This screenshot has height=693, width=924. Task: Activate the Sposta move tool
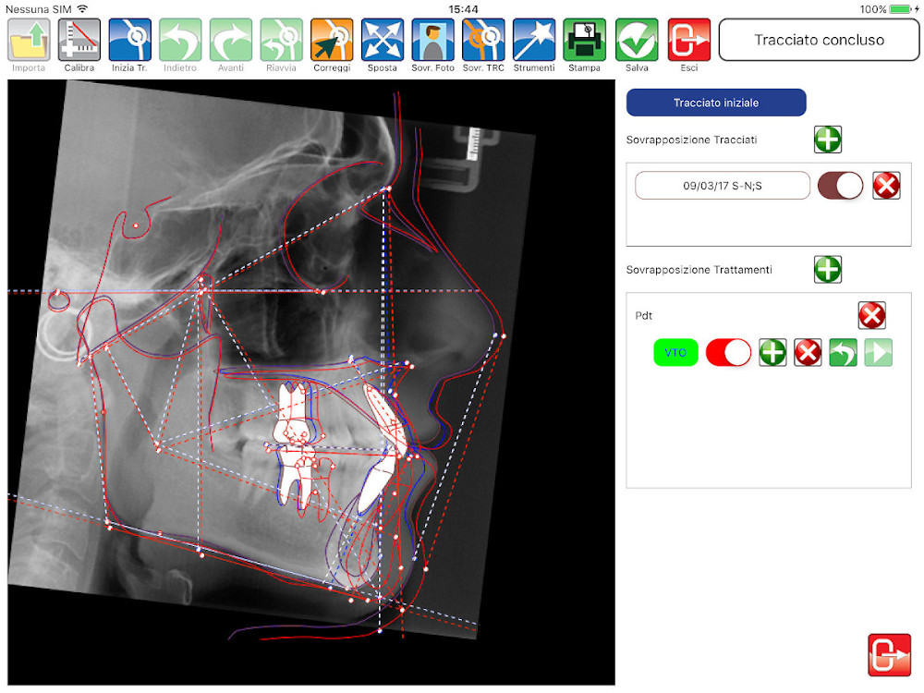(383, 40)
